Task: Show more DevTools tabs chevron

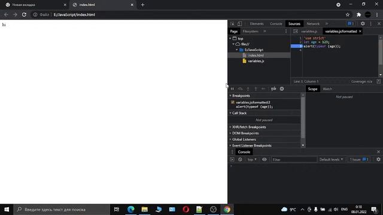Action: pyautogui.click(x=327, y=24)
